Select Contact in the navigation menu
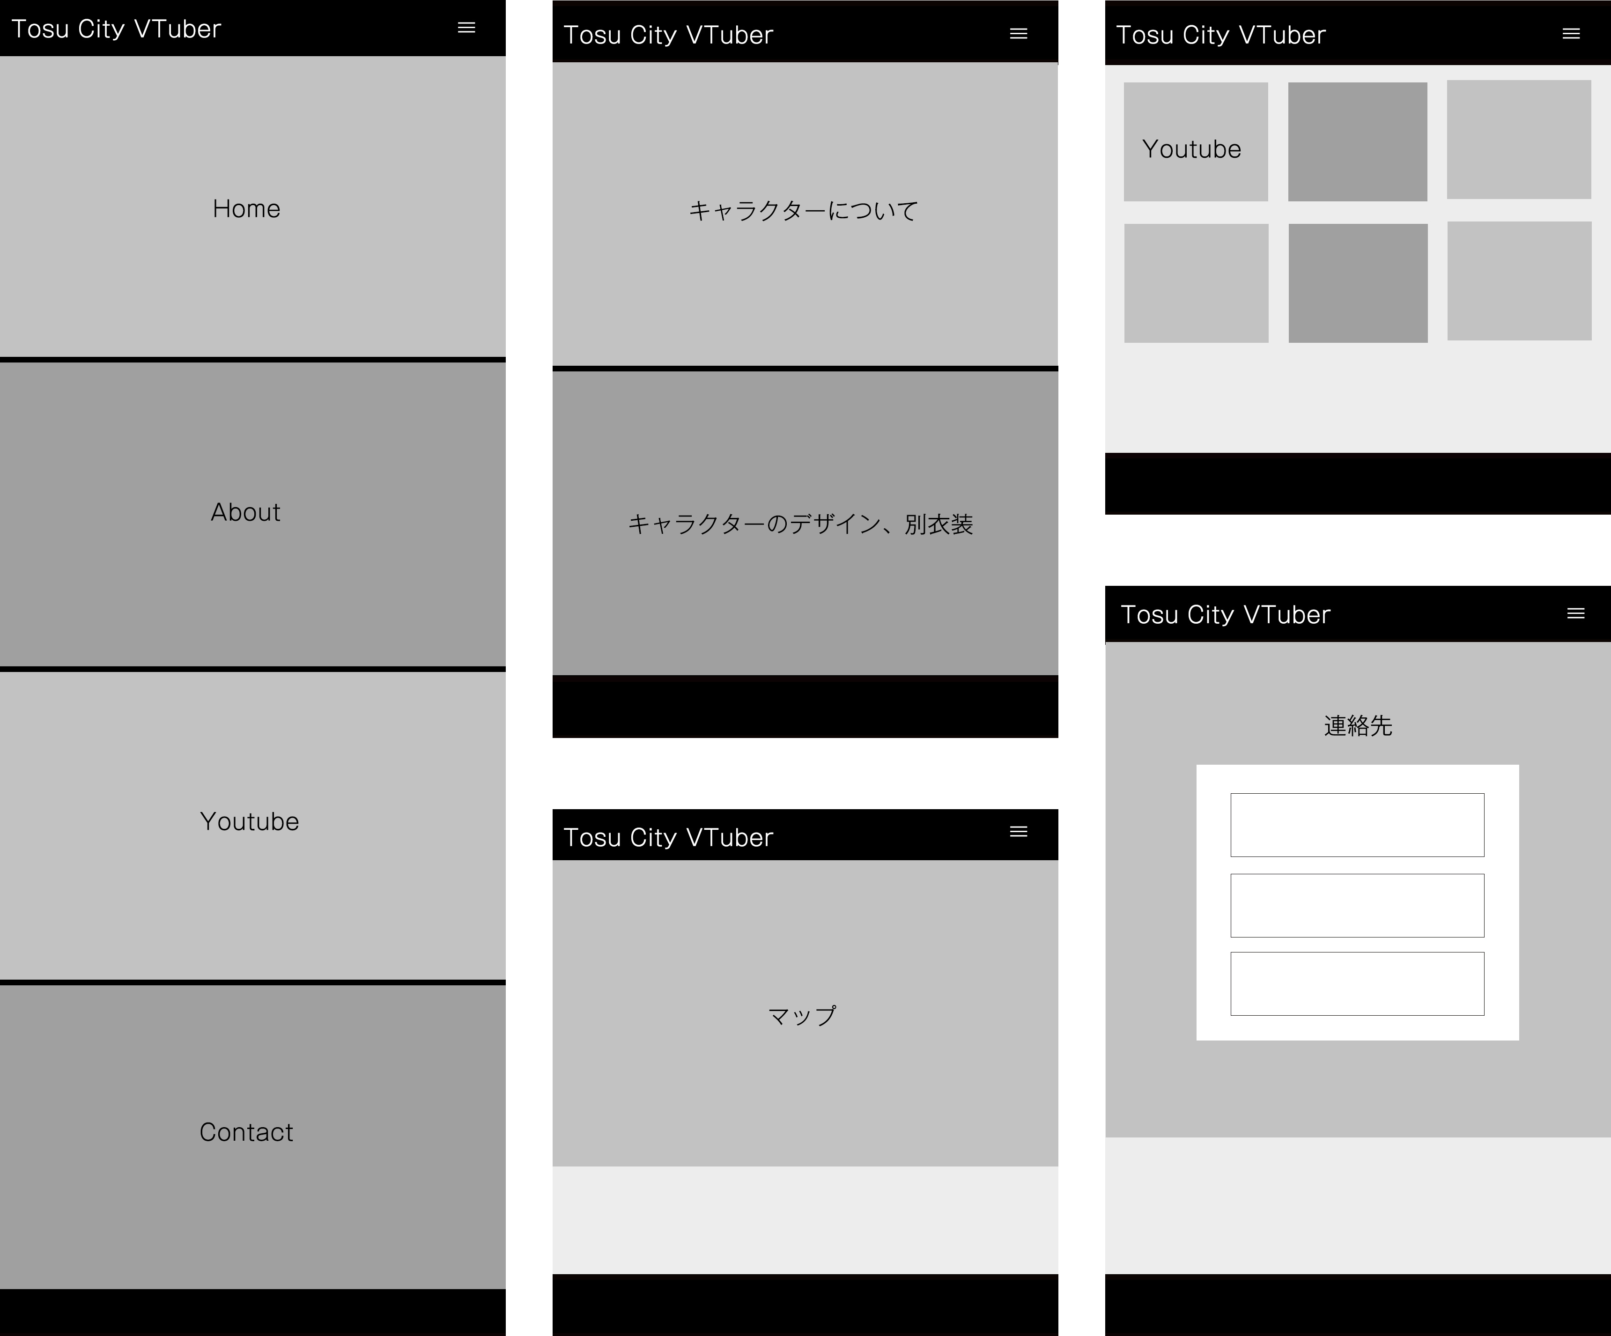1611x1336 pixels. pyautogui.click(x=245, y=1131)
